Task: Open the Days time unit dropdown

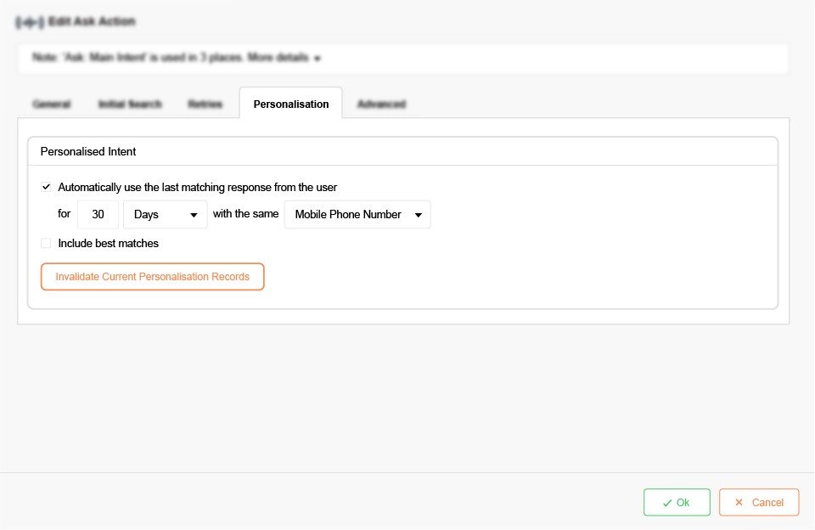Action: [x=158, y=215]
